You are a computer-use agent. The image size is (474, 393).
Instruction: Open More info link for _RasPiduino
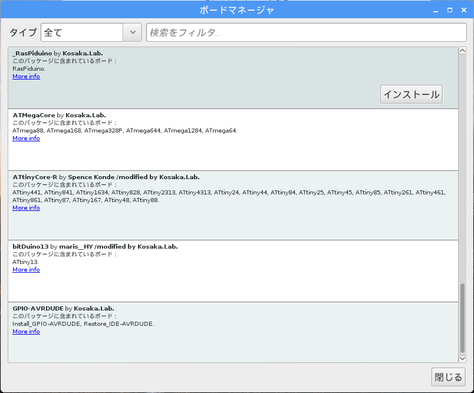(26, 77)
